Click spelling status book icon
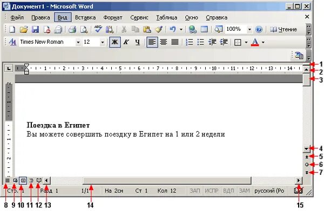The width and height of the screenshot is (324, 211). tap(299, 190)
